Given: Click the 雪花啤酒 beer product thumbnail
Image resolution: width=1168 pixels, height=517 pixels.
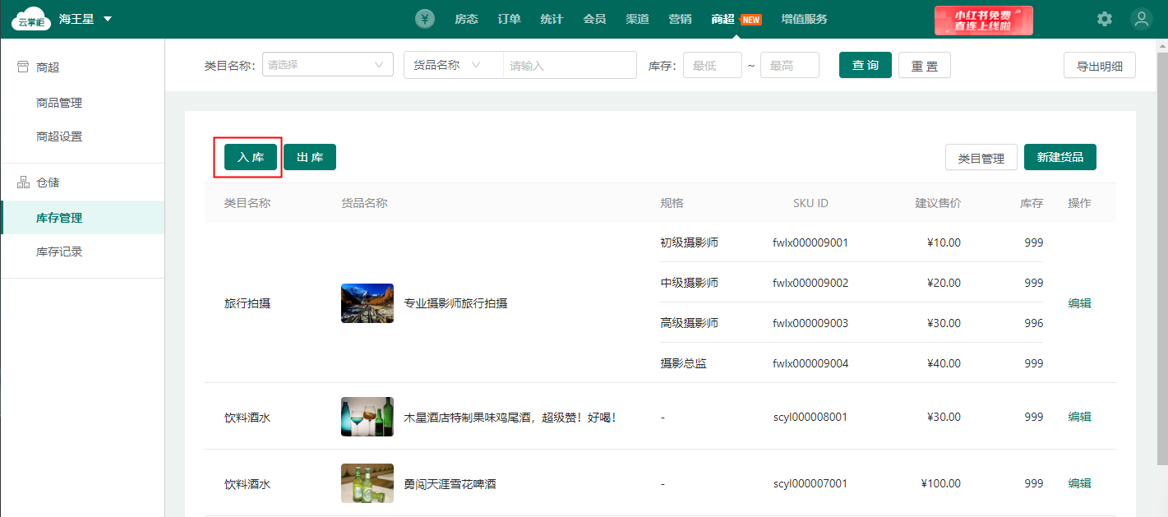Looking at the screenshot, I should (367, 483).
